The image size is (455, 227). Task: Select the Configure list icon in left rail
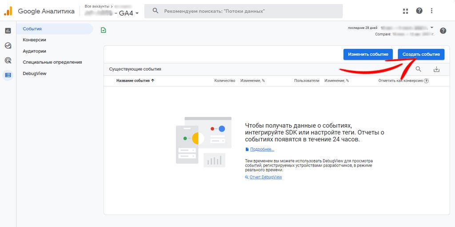pyautogui.click(x=8, y=75)
